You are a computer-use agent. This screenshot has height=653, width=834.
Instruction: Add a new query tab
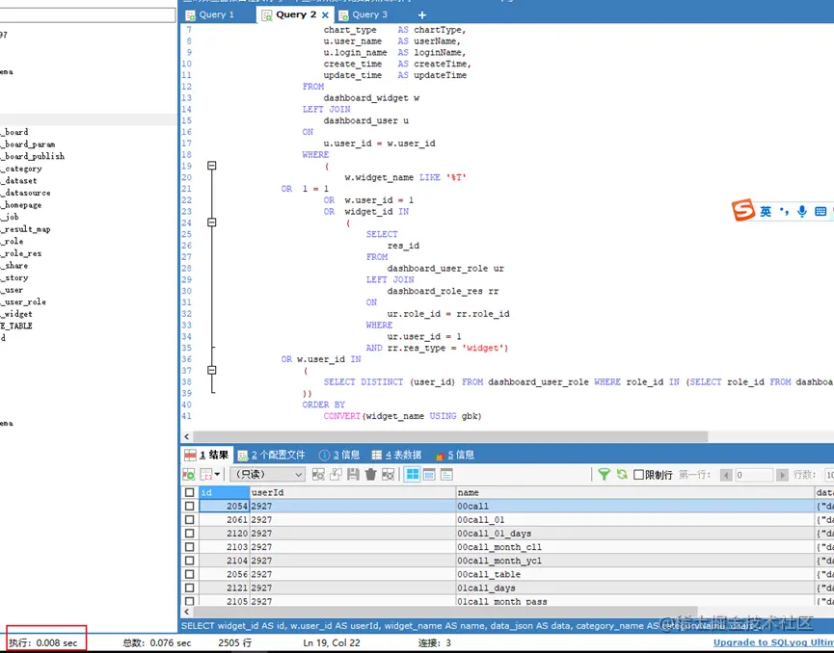click(421, 14)
